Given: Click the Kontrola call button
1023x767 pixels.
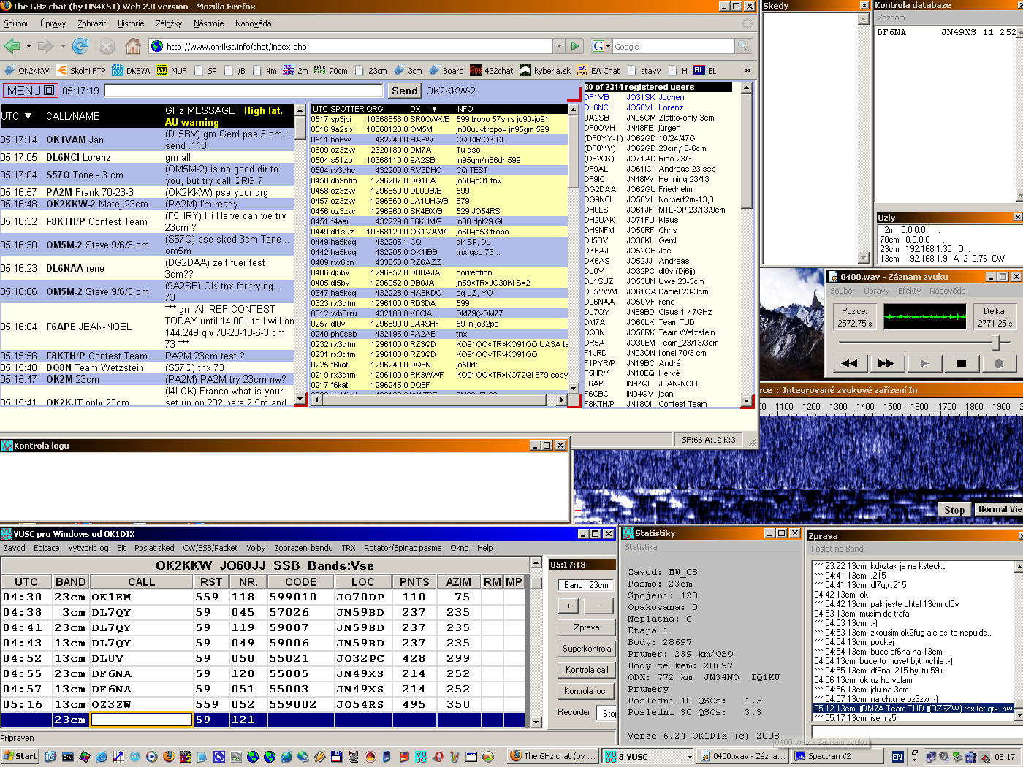Looking at the screenshot, I should pos(586,670).
